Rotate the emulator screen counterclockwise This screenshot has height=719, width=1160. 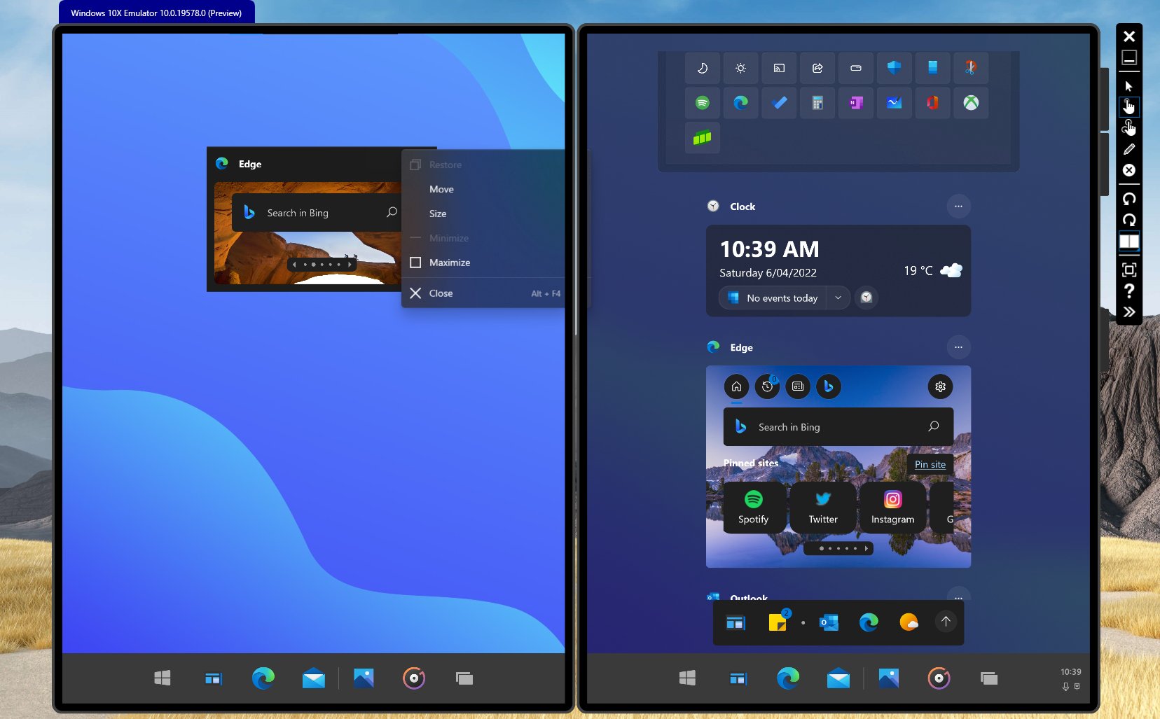point(1128,200)
